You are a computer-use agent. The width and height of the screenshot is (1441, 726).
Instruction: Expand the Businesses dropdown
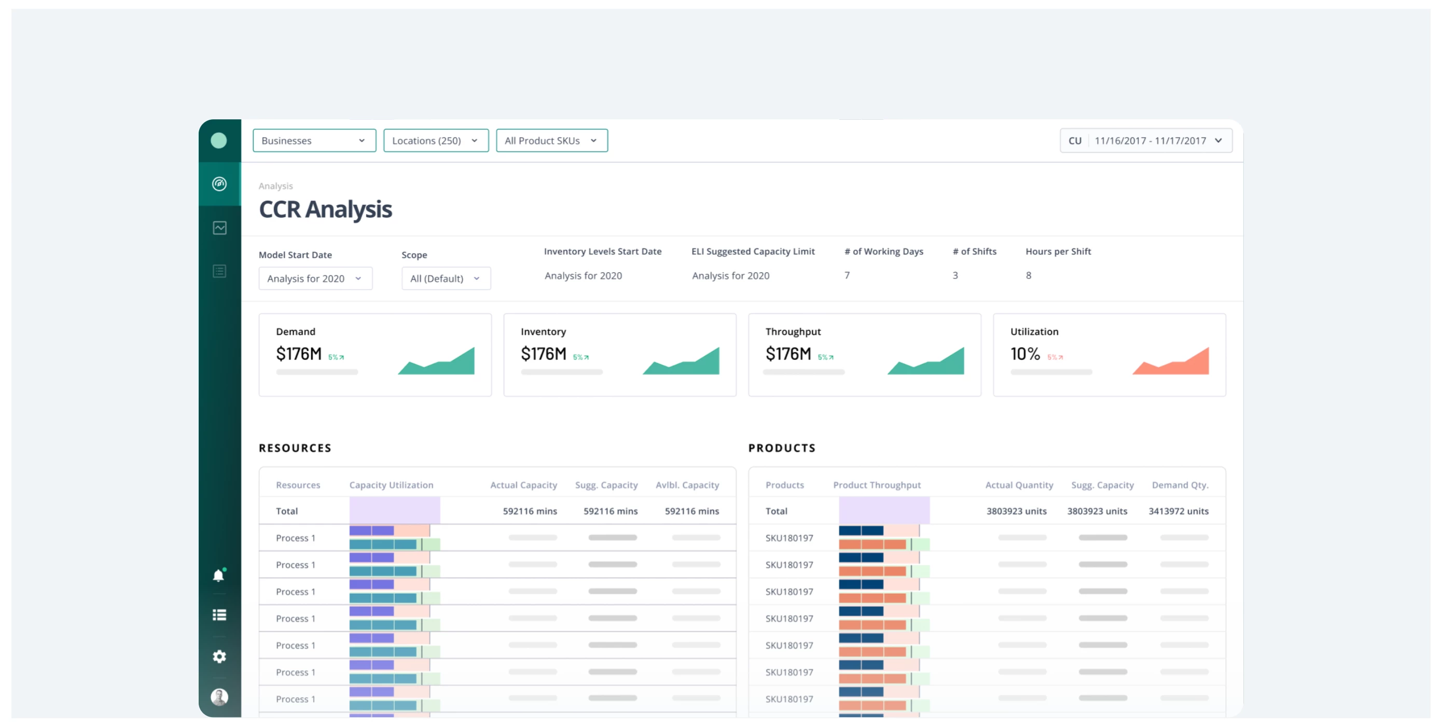[x=314, y=141]
